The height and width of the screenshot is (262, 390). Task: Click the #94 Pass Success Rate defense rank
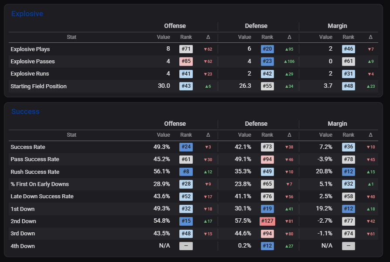tap(267, 159)
